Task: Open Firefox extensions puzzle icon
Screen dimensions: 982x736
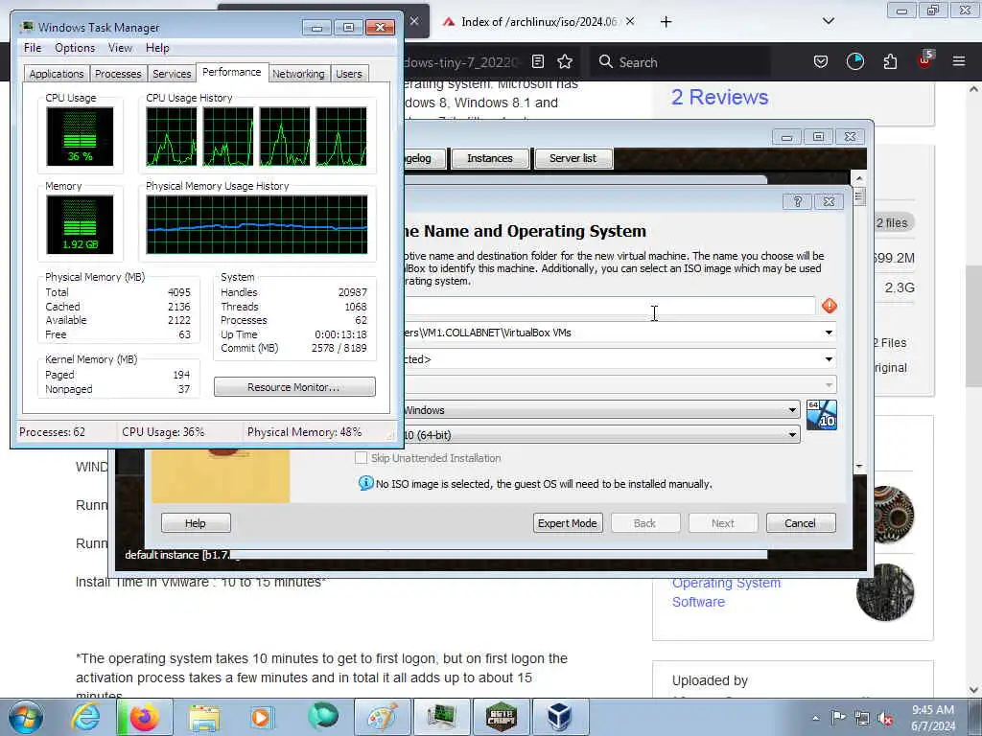Action: pyautogui.click(x=890, y=61)
